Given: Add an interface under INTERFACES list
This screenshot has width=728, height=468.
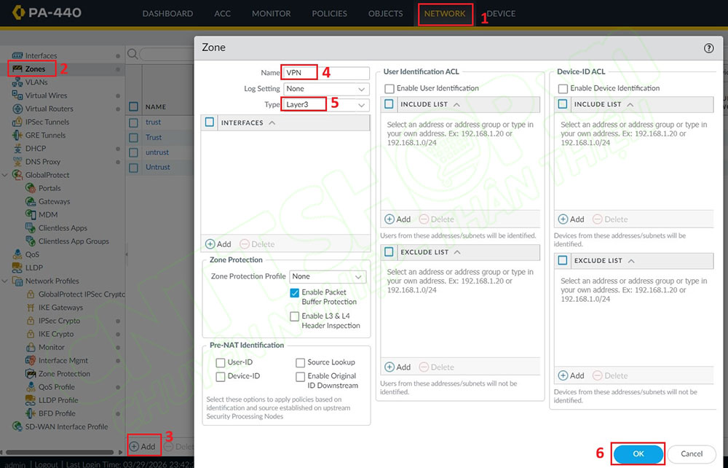Looking at the screenshot, I should pos(218,244).
